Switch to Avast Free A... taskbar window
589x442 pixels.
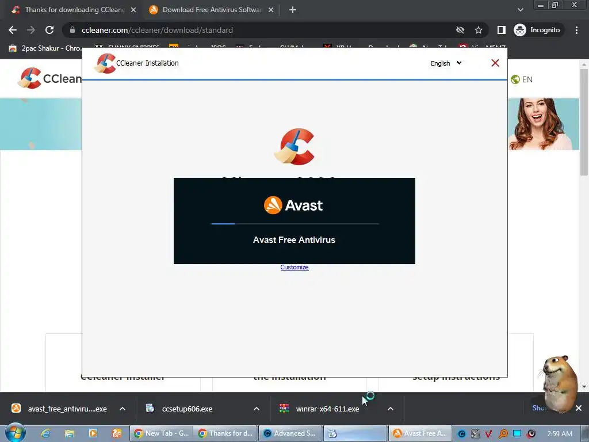point(419,433)
